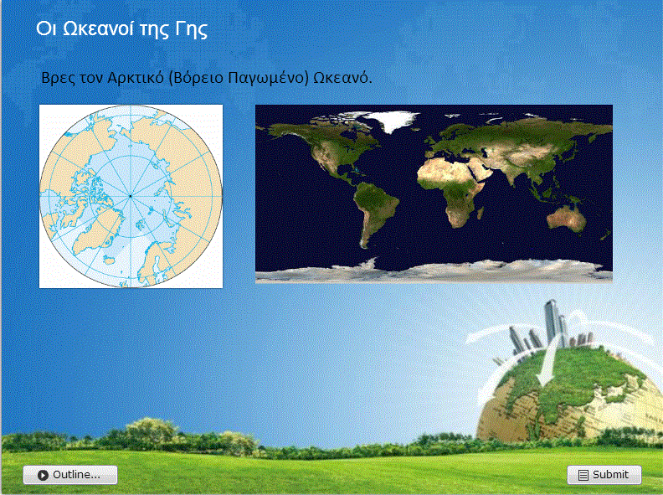Click Antarctica along the world map's lower edge
Image resolution: width=663 pixels, height=495 pixels.
click(x=434, y=271)
